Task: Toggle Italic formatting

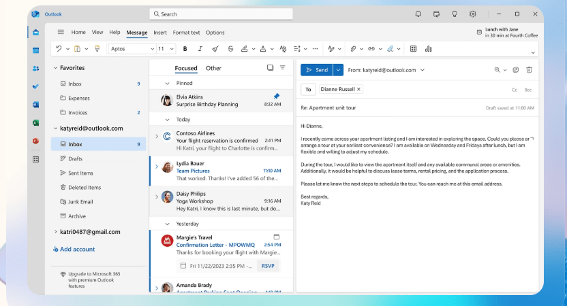Action: pyautogui.click(x=200, y=49)
